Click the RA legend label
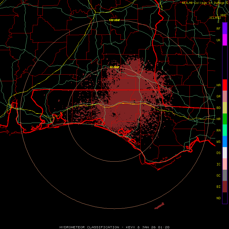The width and height of the screenshot is (229, 229). pyautogui.click(x=219, y=131)
